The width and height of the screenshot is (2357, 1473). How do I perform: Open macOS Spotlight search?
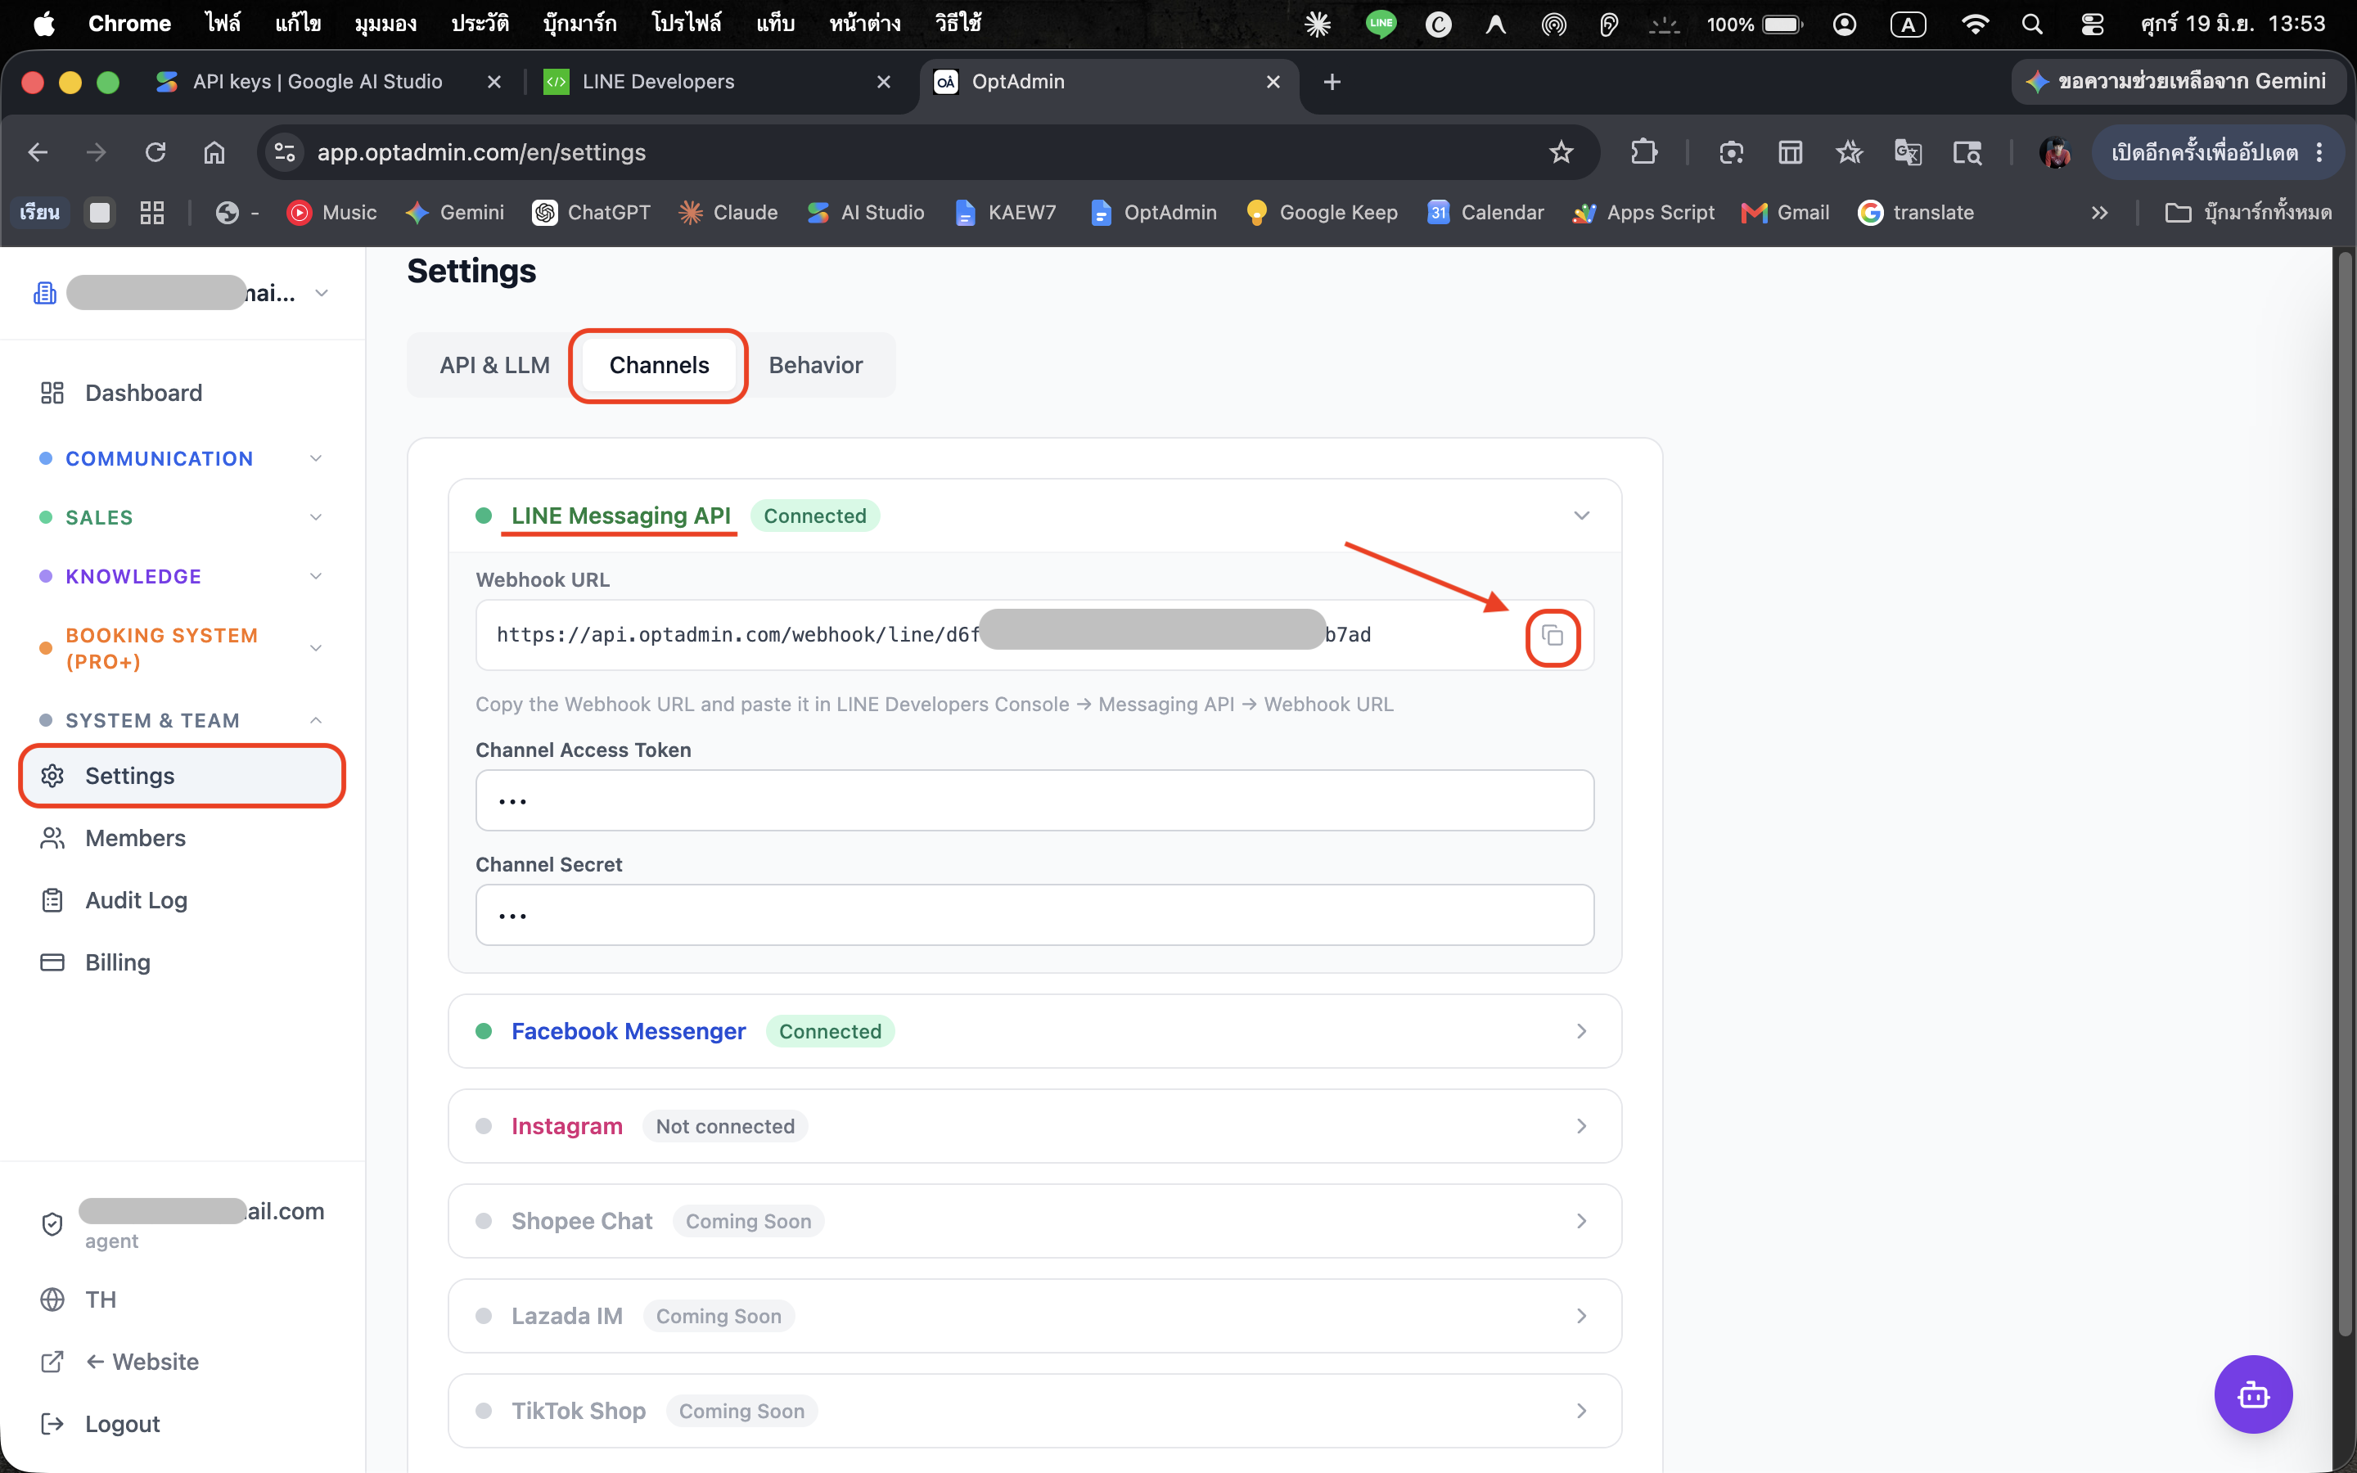pyautogui.click(x=2032, y=25)
